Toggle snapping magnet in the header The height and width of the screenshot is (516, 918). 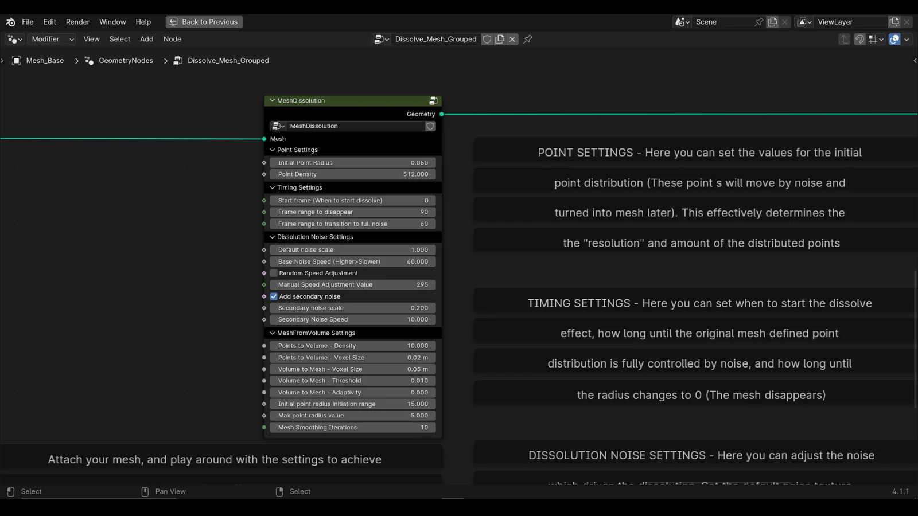[x=859, y=39]
